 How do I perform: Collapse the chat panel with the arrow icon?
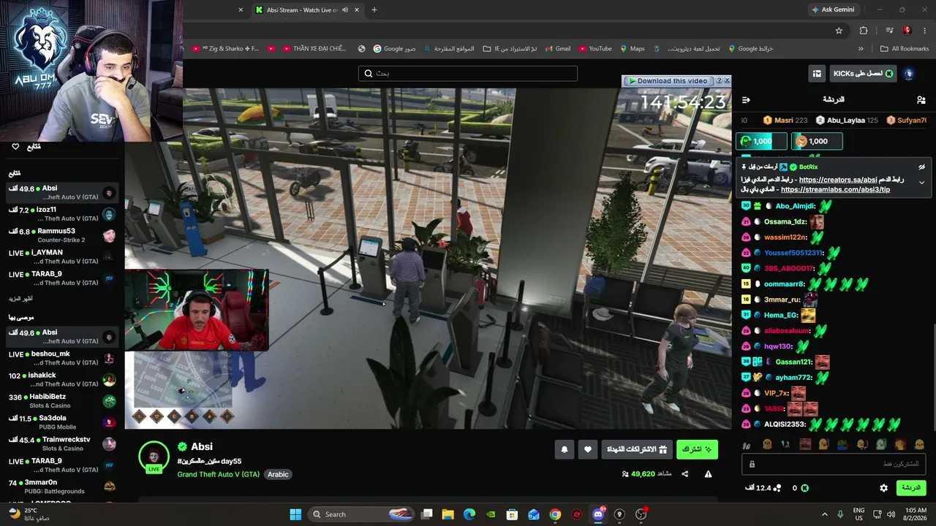pyautogui.click(x=746, y=100)
